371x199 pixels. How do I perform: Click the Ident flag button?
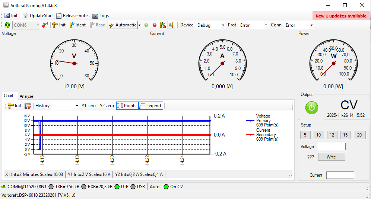pyautogui.click(x=78, y=25)
